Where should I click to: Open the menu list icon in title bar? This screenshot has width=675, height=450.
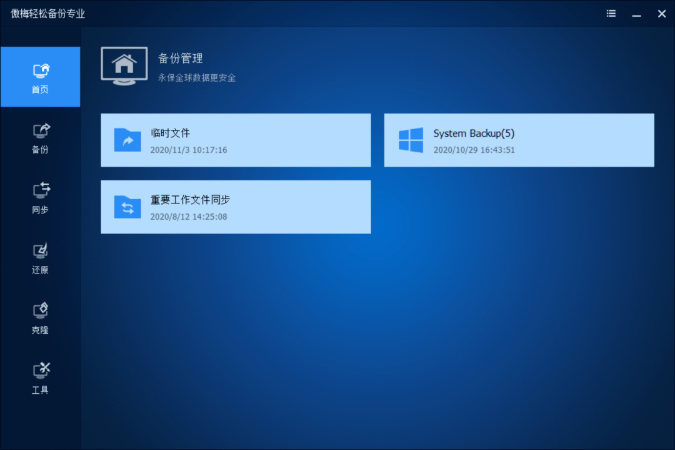point(611,14)
